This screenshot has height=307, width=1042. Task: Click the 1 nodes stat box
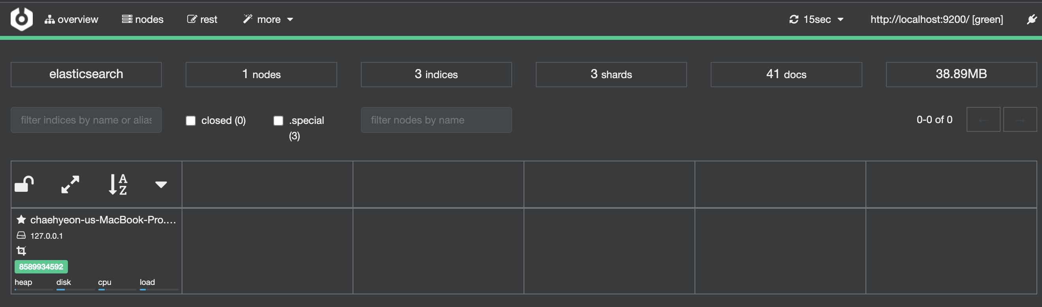tap(261, 75)
